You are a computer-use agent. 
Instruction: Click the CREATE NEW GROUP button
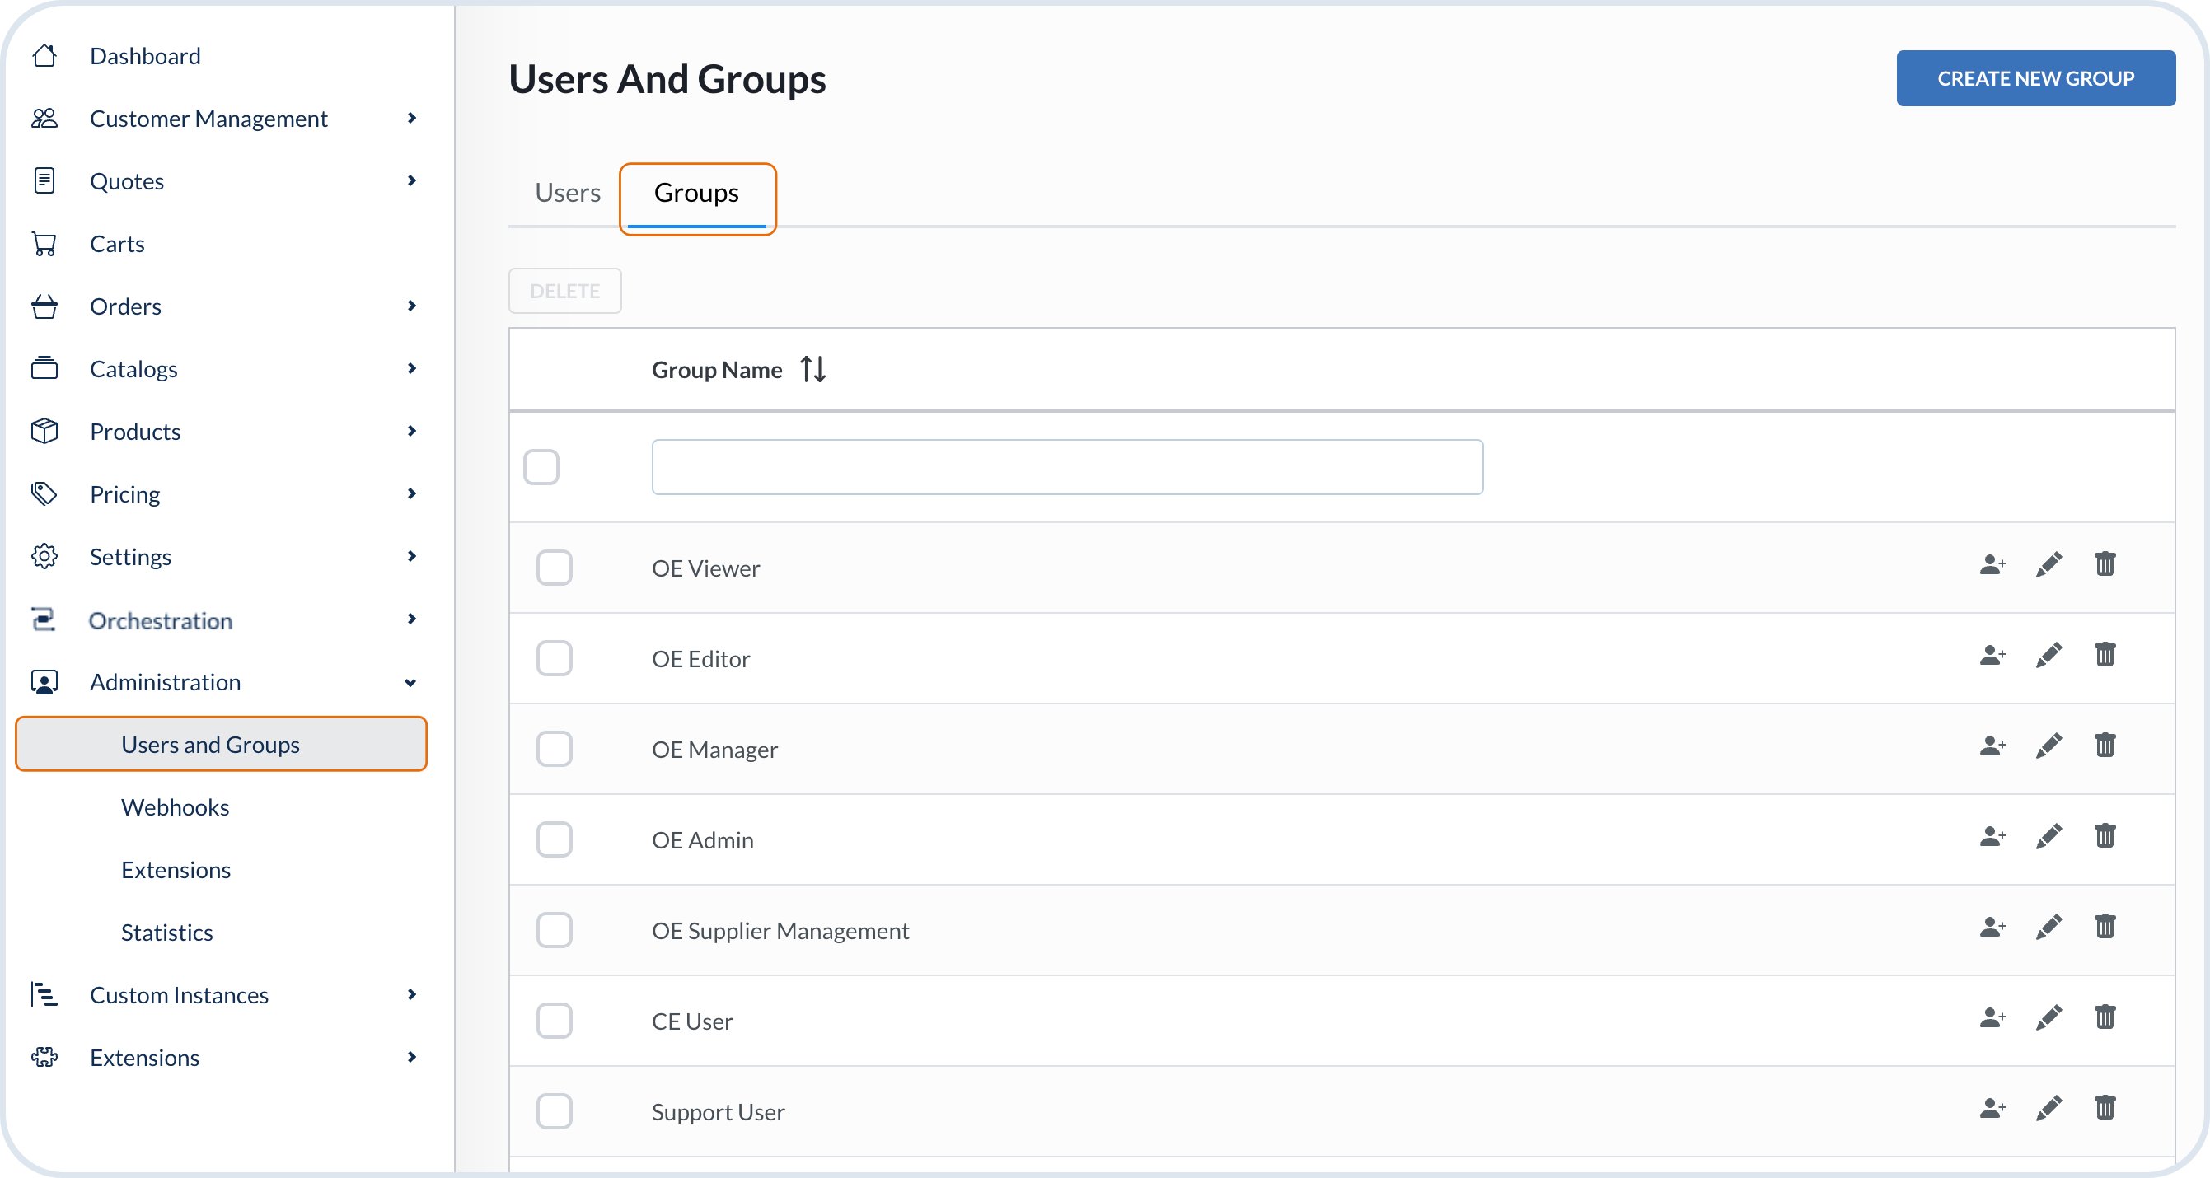pyautogui.click(x=2035, y=78)
